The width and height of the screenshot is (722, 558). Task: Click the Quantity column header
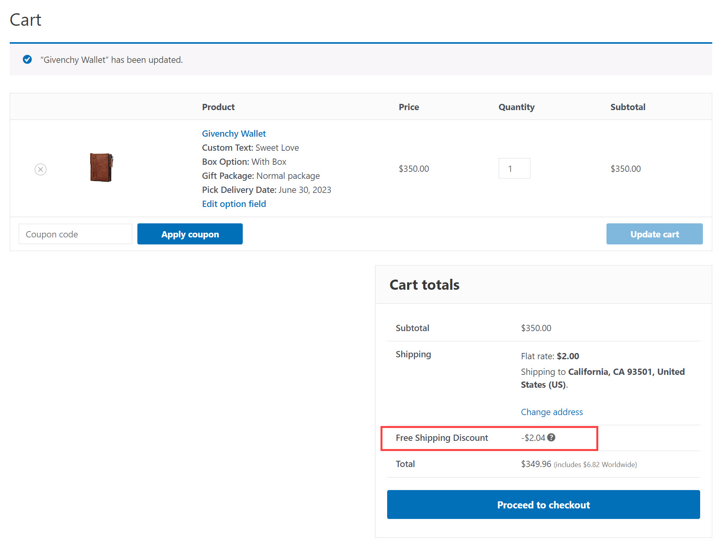[x=516, y=107]
